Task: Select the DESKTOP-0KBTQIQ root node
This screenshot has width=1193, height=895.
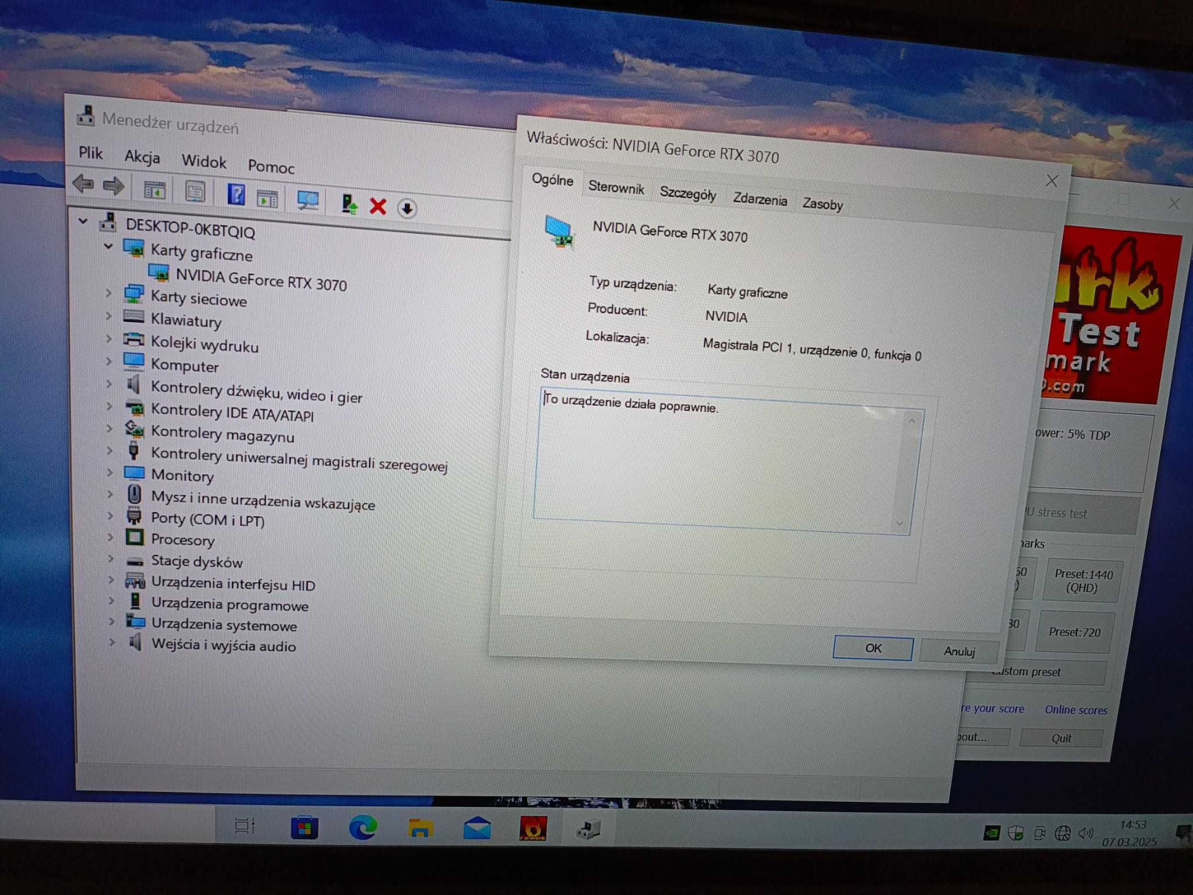Action: click(x=190, y=228)
